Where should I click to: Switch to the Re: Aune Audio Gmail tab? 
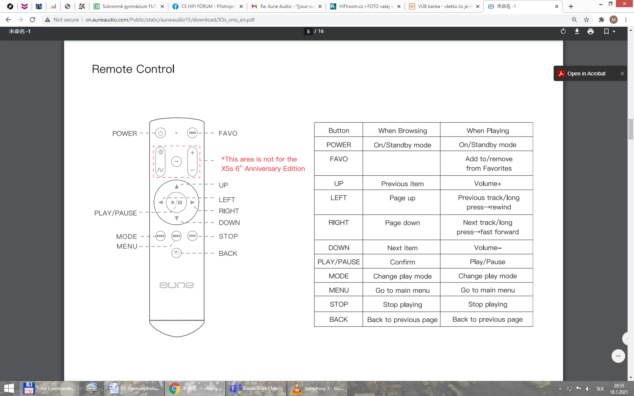click(286, 6)
